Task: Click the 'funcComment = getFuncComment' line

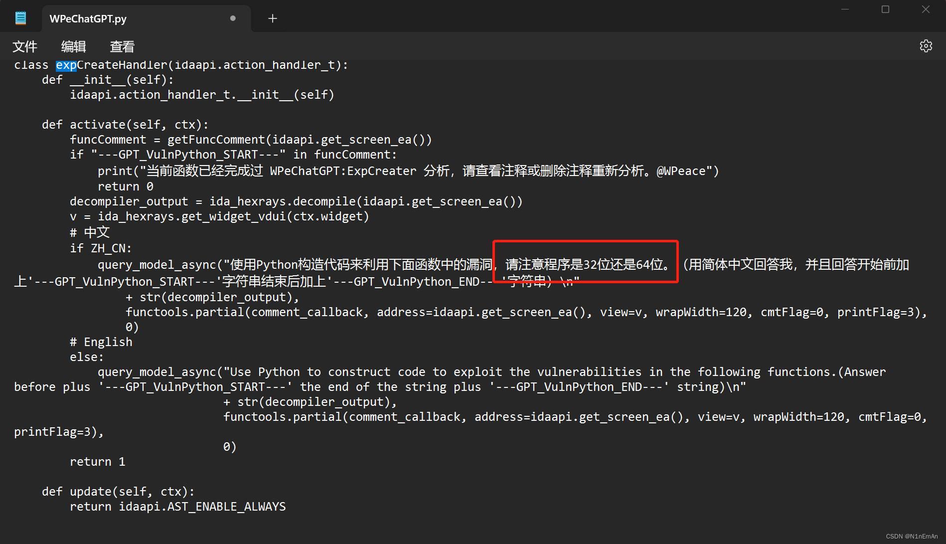Action: [x=251, y=140]
